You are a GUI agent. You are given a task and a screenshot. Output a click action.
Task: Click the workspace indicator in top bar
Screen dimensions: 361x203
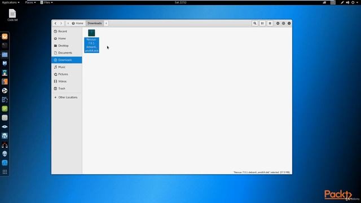[333, 2]
